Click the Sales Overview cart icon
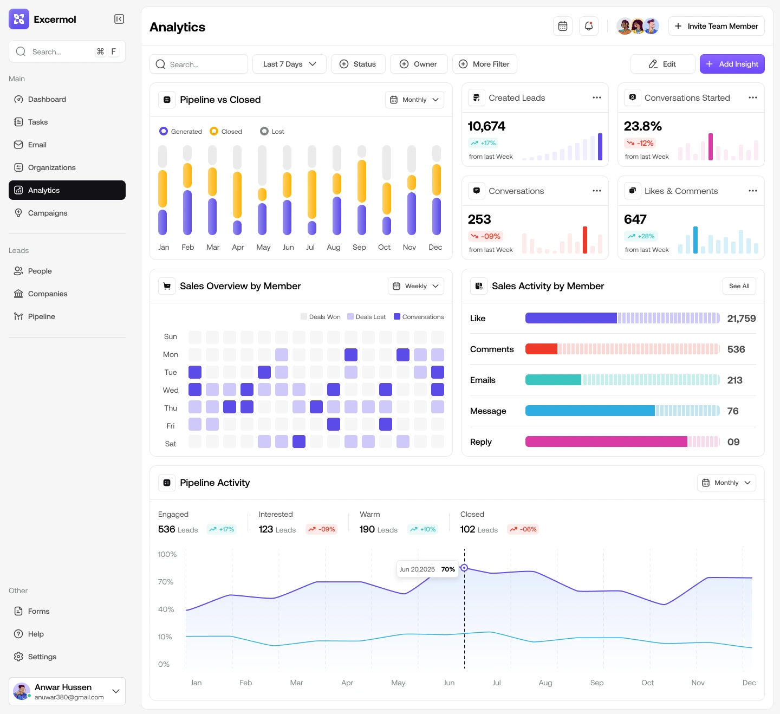The image size is (780, 714). 167,286
